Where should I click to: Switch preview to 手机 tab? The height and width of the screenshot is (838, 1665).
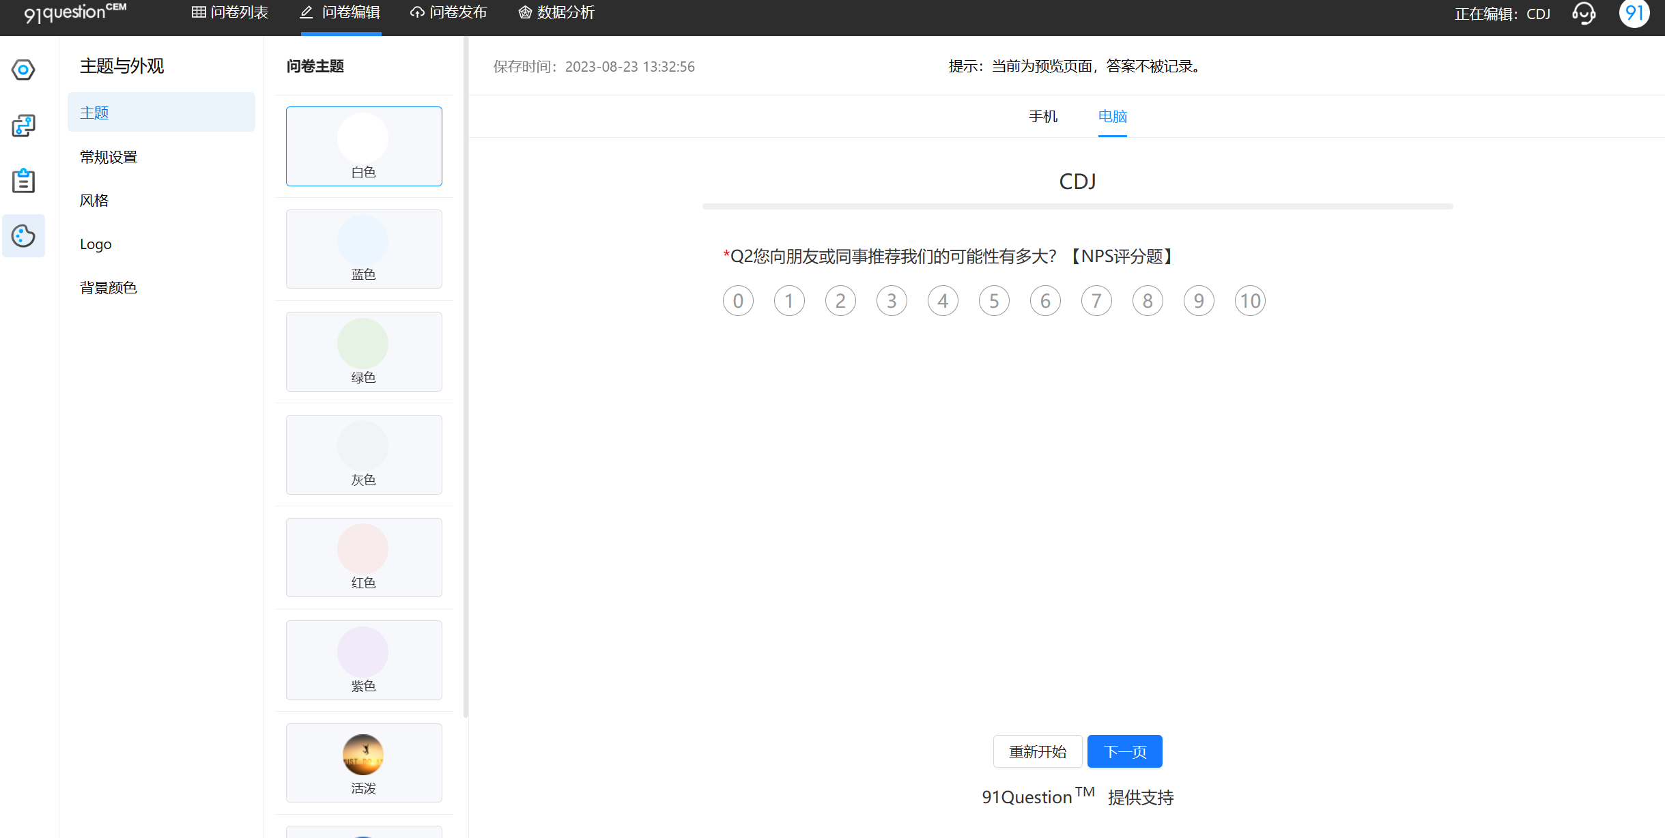[x=1043, y=117]
